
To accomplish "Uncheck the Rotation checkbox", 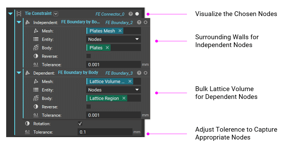I will pos(80,123).
